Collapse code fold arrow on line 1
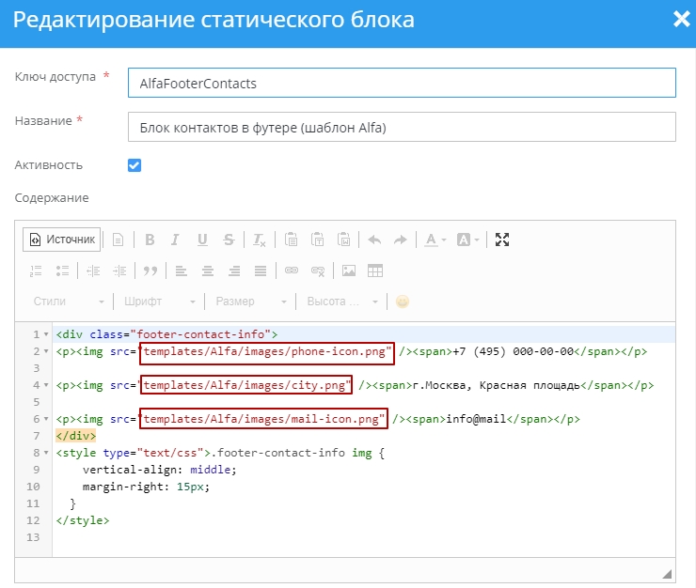This screenshot has height=588, width=696. (x=46, y=334)
